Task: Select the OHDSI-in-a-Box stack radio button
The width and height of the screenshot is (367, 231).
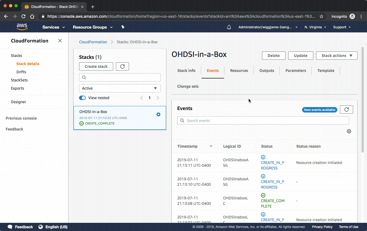Action: [158, 114]
